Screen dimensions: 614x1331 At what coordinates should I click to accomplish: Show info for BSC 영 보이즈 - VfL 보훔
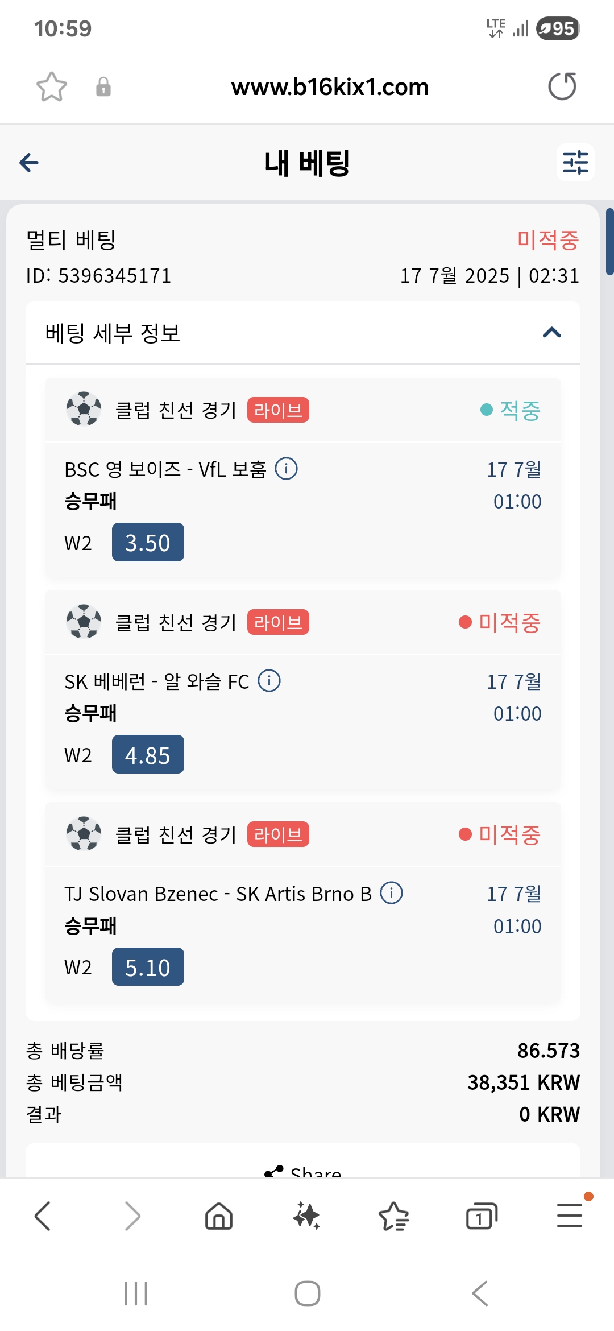tap(286, 469)
